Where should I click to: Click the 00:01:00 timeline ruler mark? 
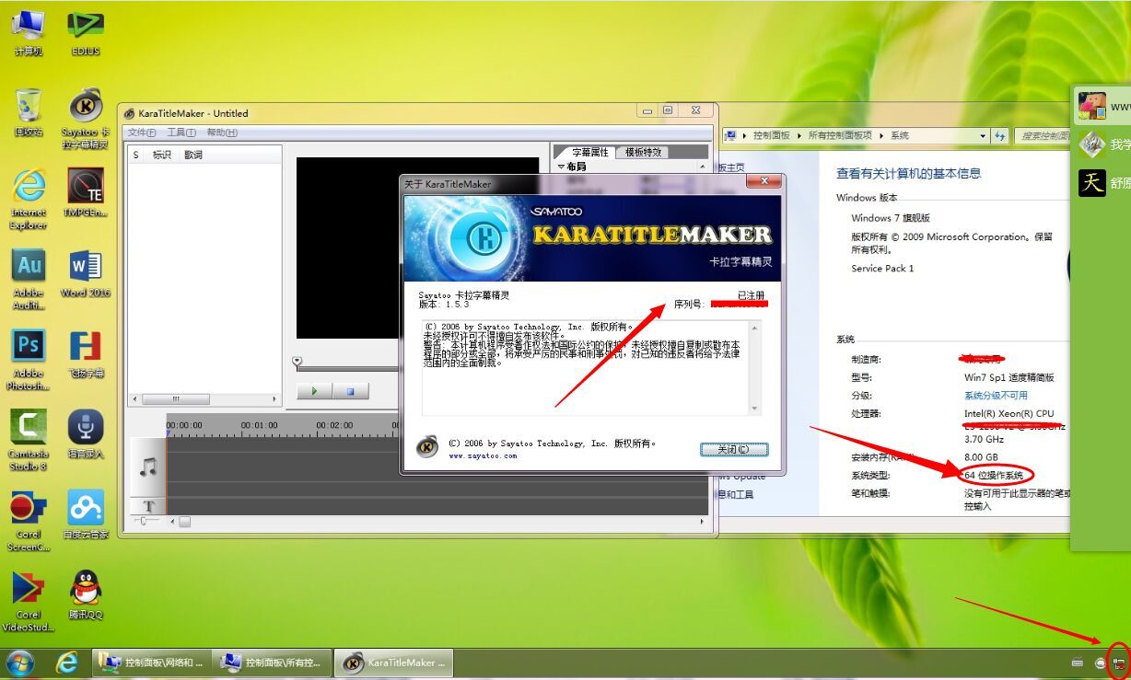tap(259, 425)
